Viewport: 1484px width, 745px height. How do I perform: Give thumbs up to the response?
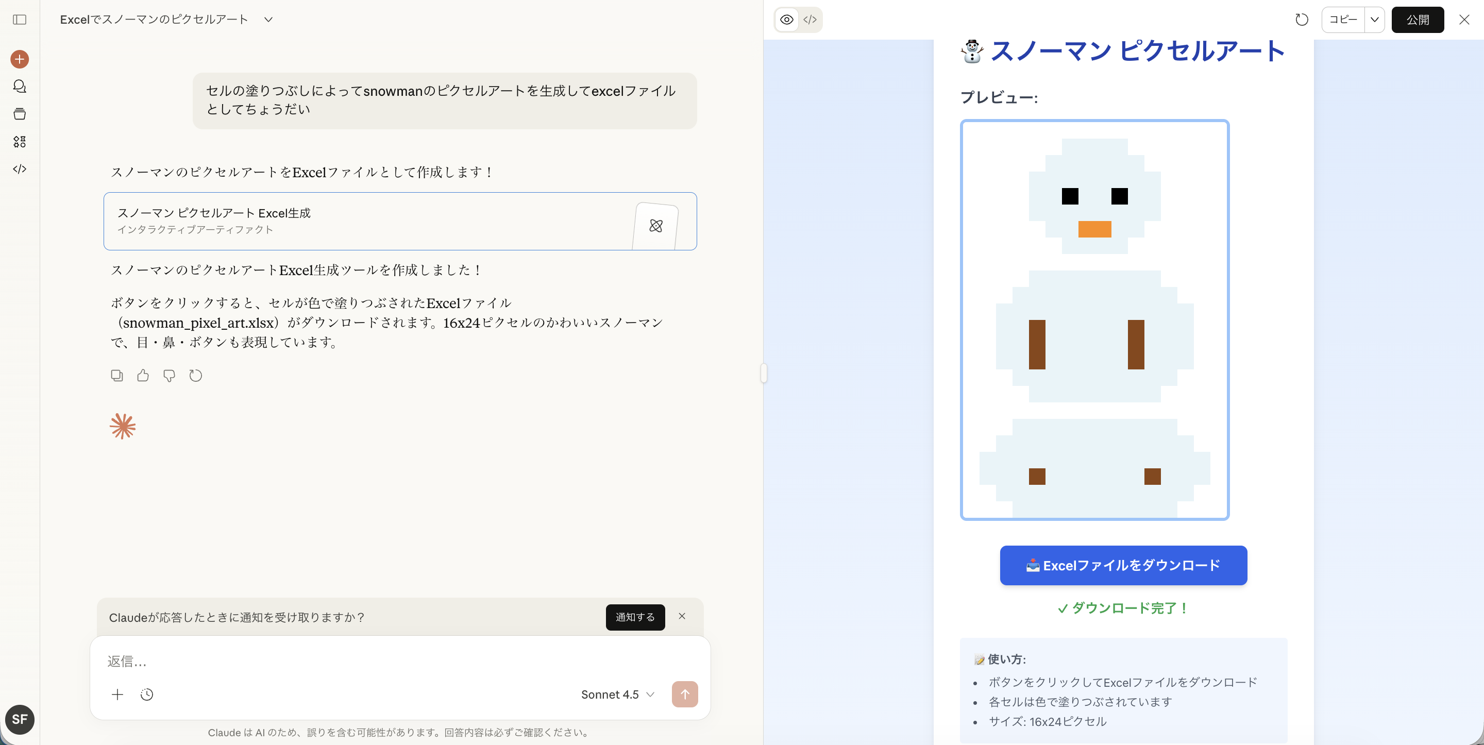pos(143,376)
